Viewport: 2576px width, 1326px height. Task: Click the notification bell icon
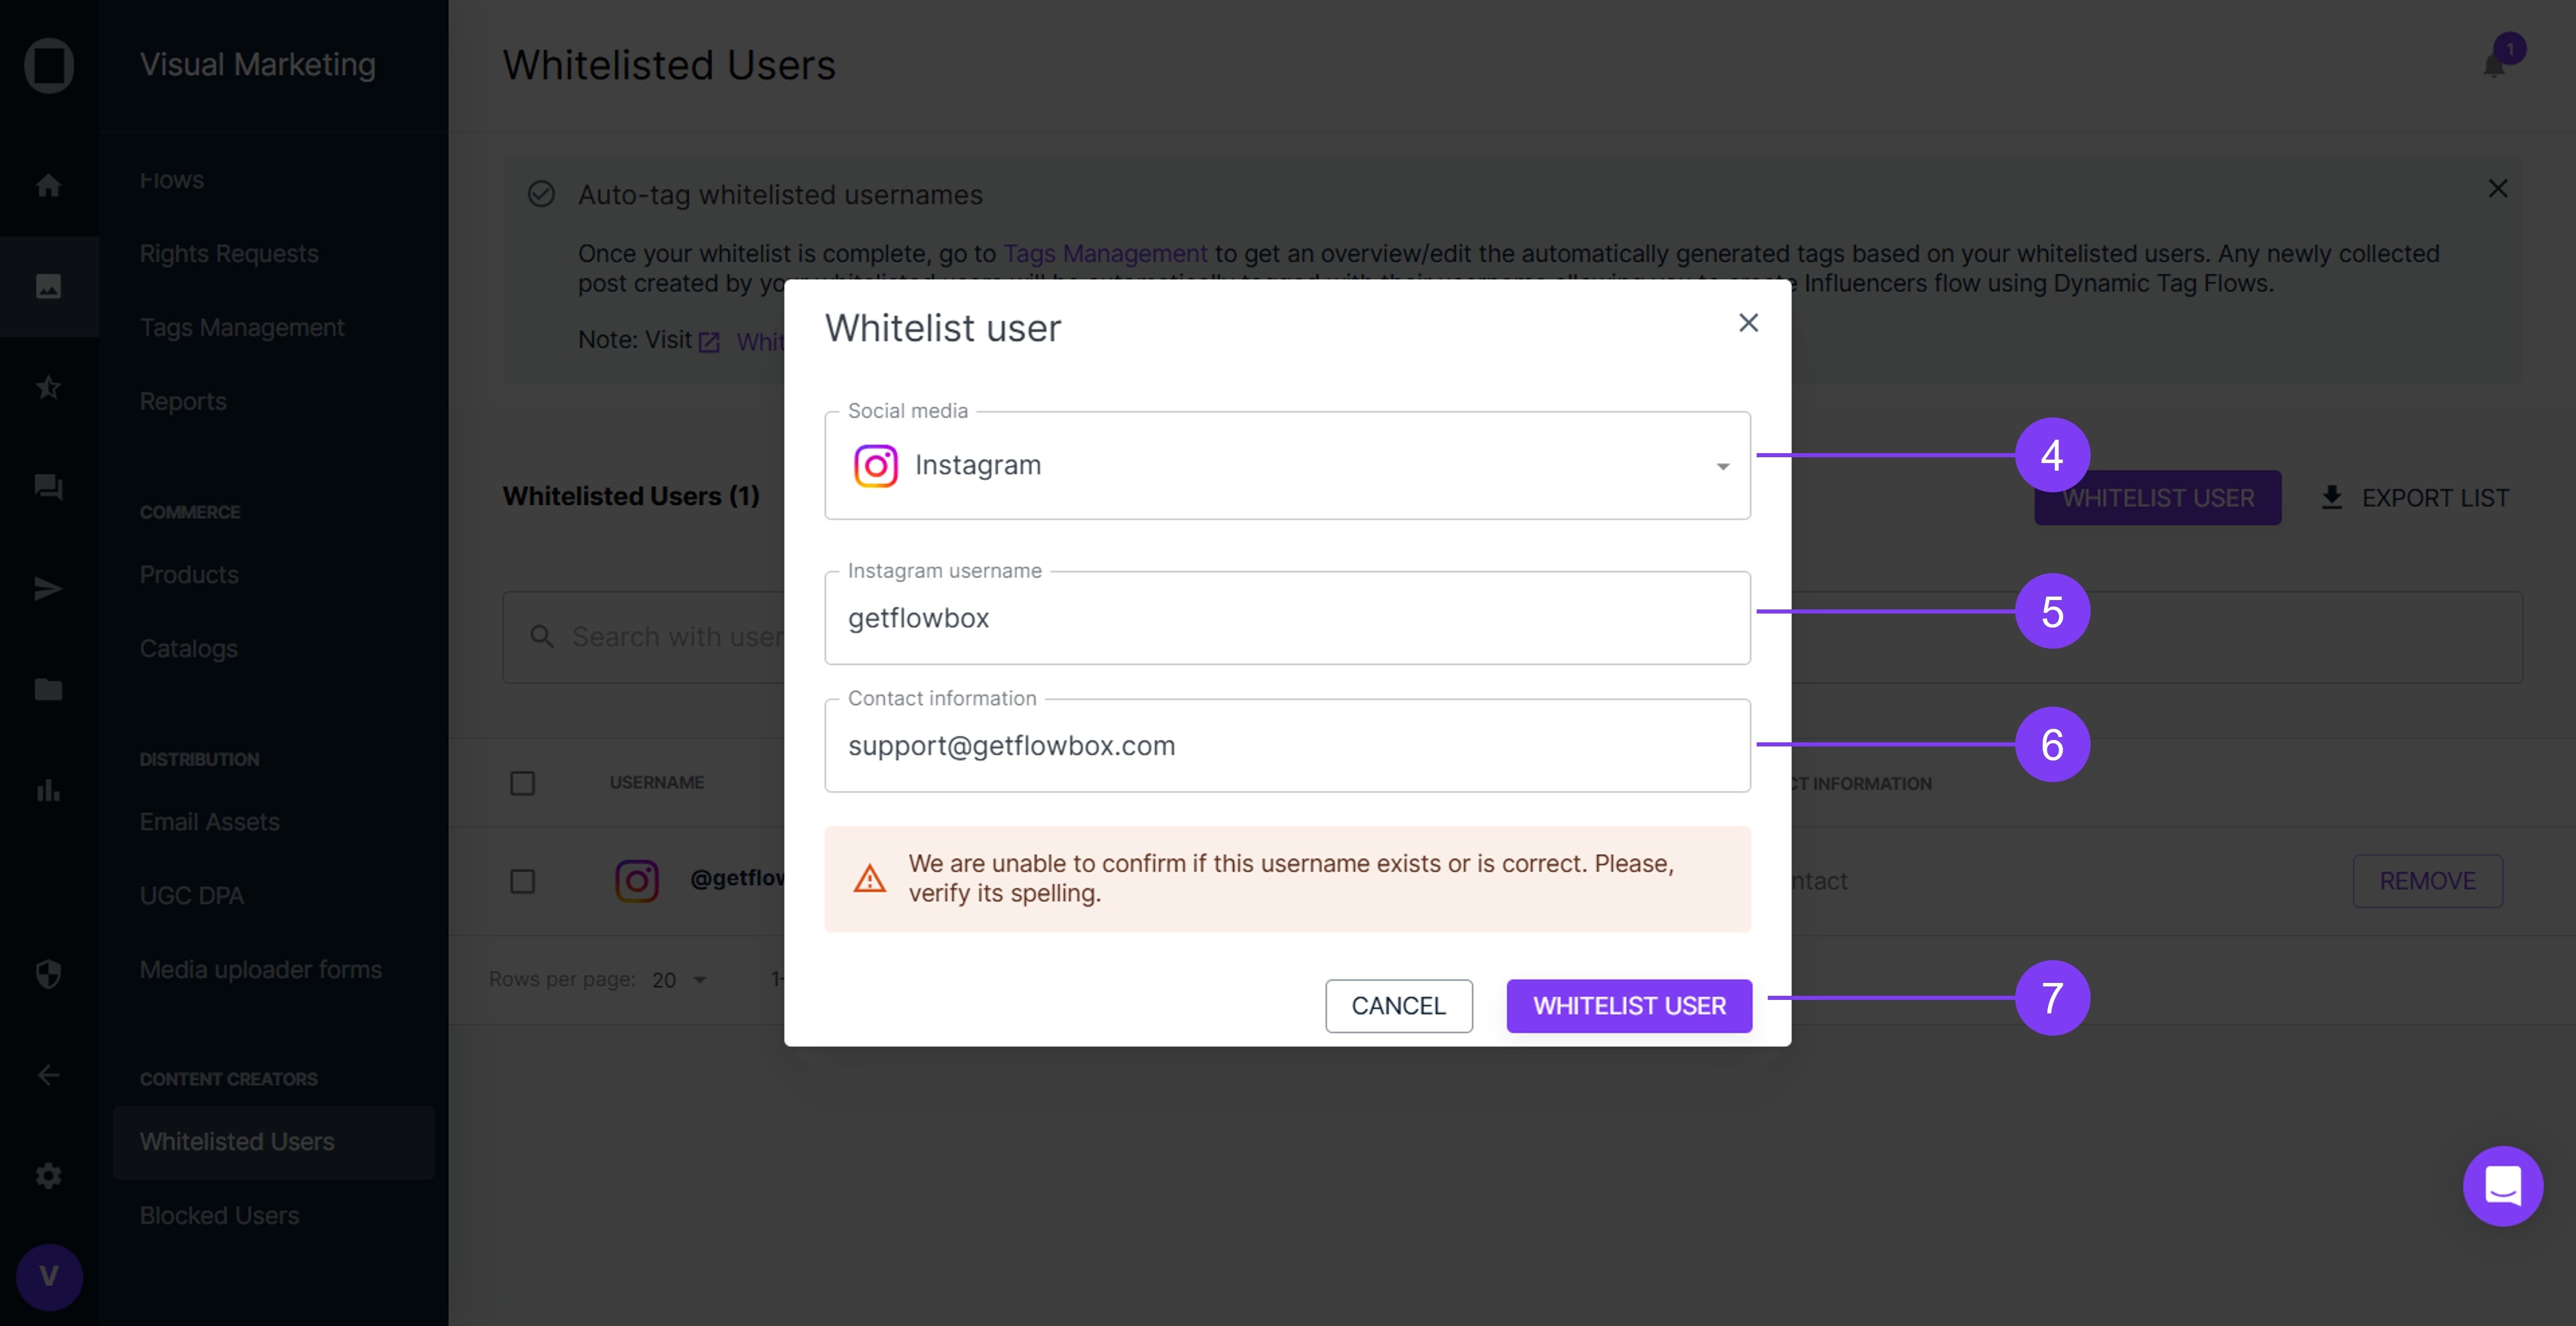(x=2494, y=66)
